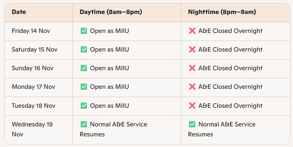Click red cross icon in Saturday 15 Nov row
The width and height of the screenshot is (293, 147).
tap(192, 50)
